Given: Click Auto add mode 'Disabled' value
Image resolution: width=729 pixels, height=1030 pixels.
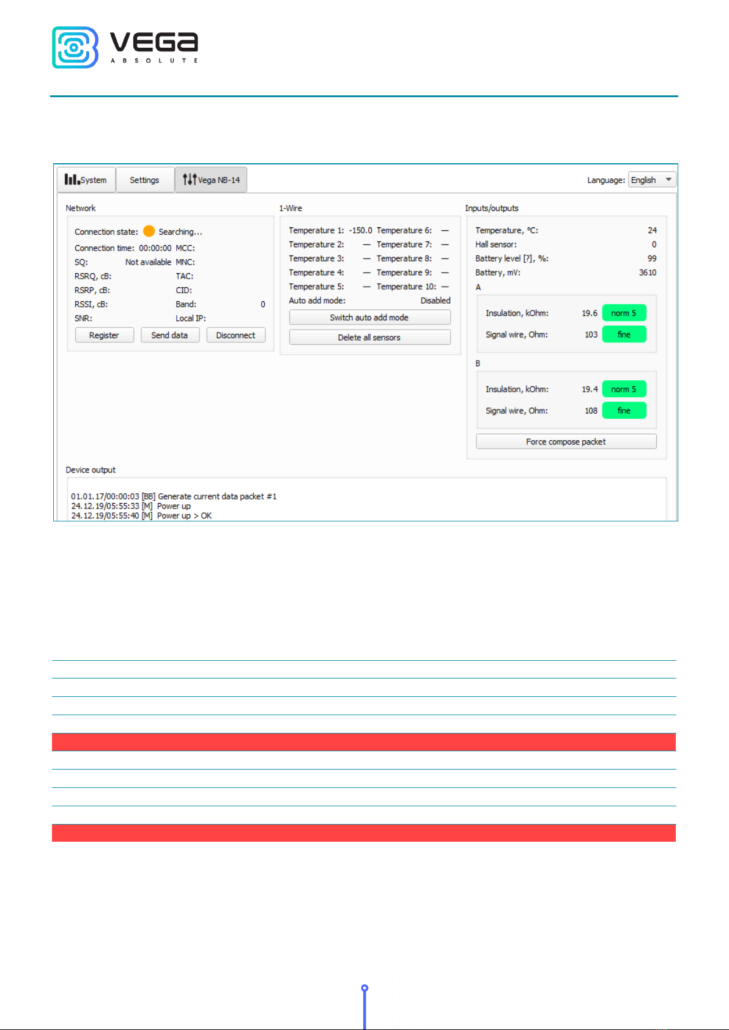Looking at the screenshot, I should (x=435, y=301).
